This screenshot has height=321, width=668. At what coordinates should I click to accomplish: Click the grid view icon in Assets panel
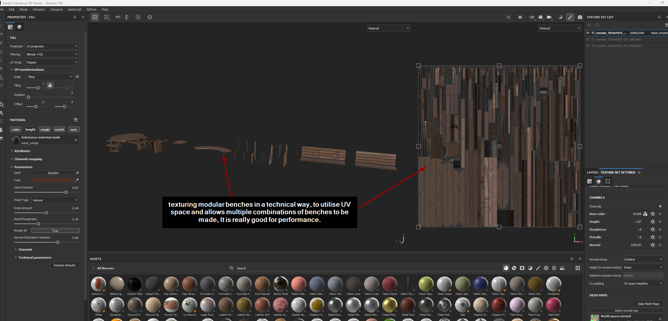(578, 268)
